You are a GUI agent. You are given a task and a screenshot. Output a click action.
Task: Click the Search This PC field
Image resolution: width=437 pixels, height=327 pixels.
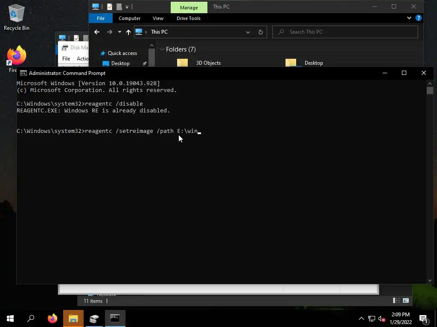point(345,32)
